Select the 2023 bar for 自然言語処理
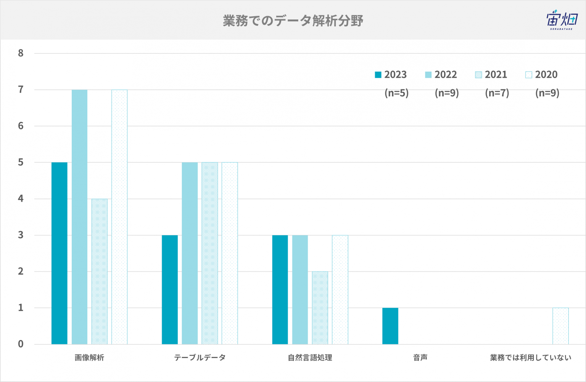Viewport: 586px width, 382px height. (280, 290)
